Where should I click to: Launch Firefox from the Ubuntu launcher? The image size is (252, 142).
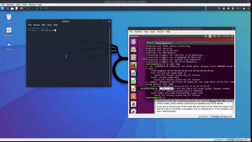pyautogui.click(x=133, y=65)
